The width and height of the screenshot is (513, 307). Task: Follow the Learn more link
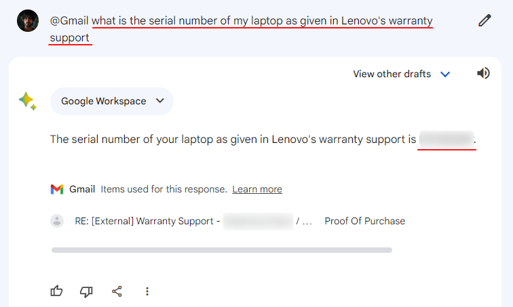coord(257,189)
